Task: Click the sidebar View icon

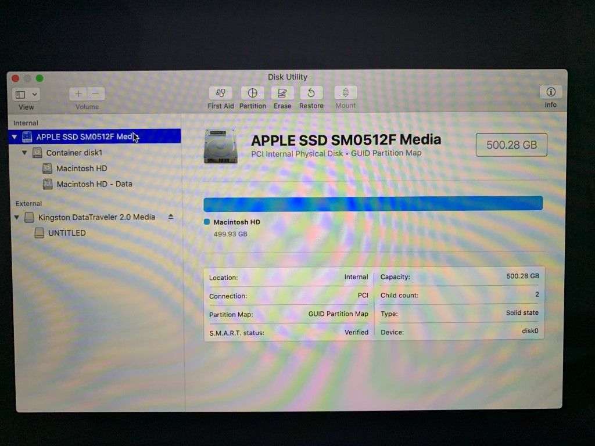Action: click(20, 95)
